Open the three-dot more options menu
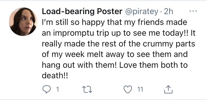The height and width of the screenshot is (104, 207). coord(193,11)
